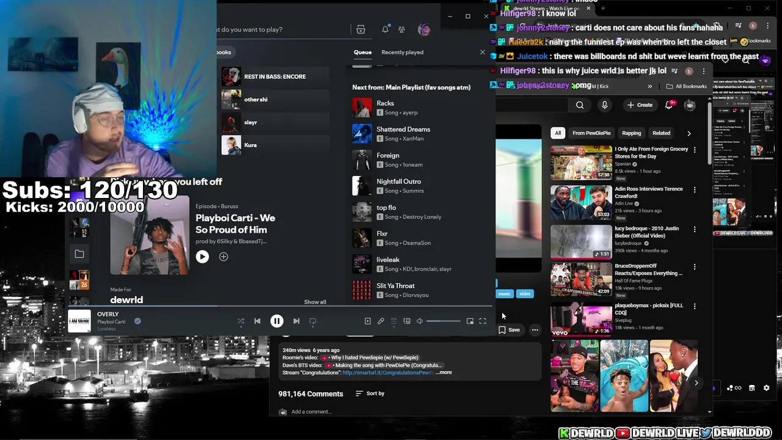The height and width of the screenshot is (440, 782).
Task: Toggle the Spotify queue panel icon
Action: coord(394,321)
